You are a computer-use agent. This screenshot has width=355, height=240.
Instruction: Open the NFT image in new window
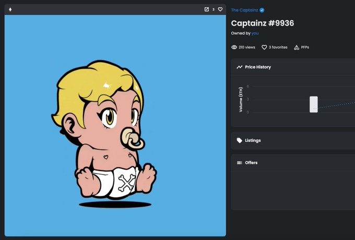pos(207,9)
